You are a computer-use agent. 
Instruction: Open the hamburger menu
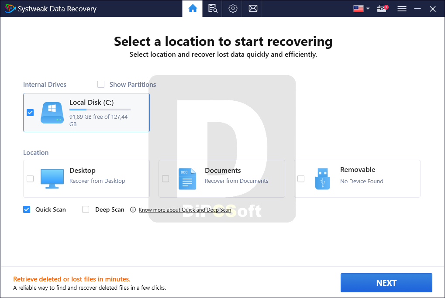coord(402,9)
